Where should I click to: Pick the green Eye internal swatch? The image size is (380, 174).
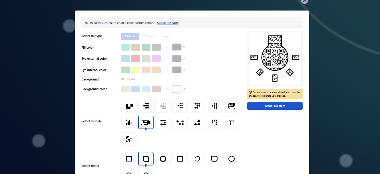tap(125, 70)
